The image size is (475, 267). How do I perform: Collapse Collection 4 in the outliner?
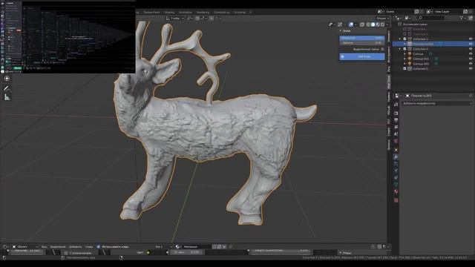click(x=400, y=49)
